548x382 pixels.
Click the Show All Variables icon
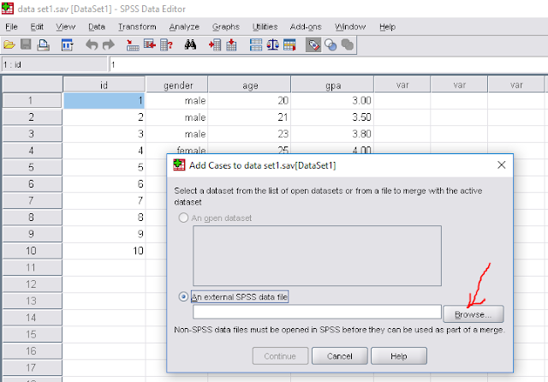(x=348, y=45)
